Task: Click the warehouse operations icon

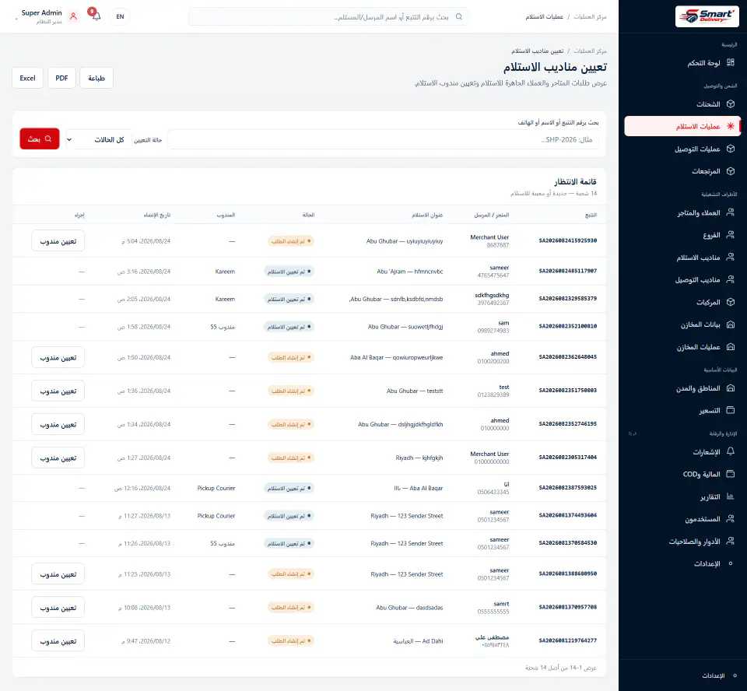Action: click(x=731, y=347)
